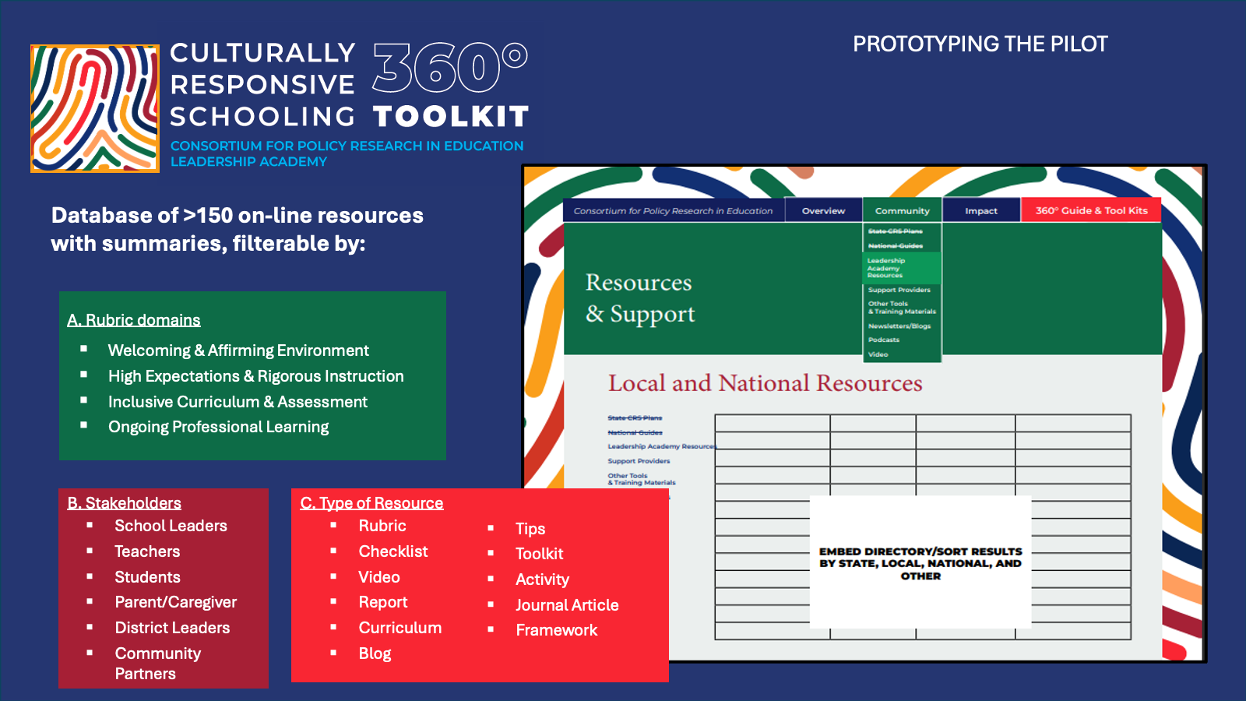Click the 'Local and National Resources' heading
This screenshot has width=1246, height=701.
[x=765, y=383]
